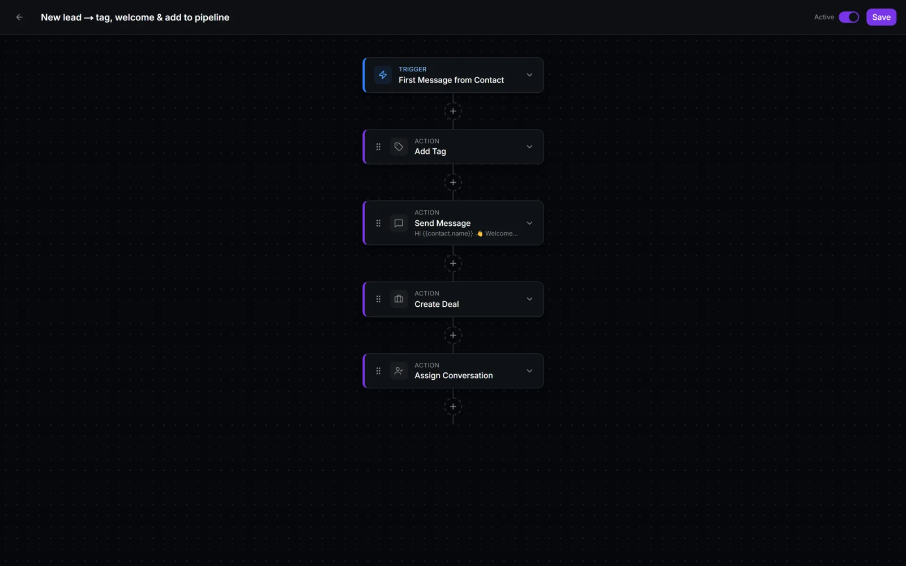Screen dimensions: 906x566
Task: Click the 'TRIGGER' heading text
Action: (x=413, y=69)
